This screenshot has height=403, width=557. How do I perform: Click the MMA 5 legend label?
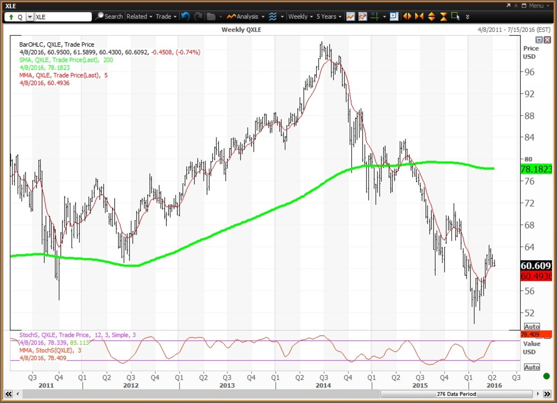63,75
